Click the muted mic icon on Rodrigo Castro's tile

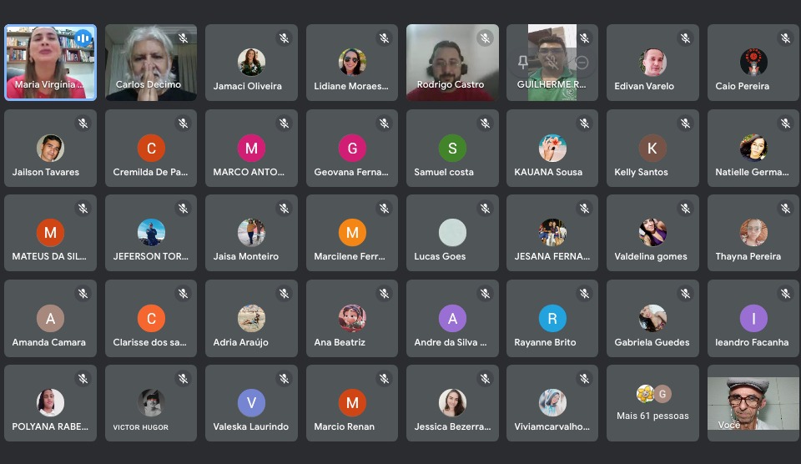point(485,38)
